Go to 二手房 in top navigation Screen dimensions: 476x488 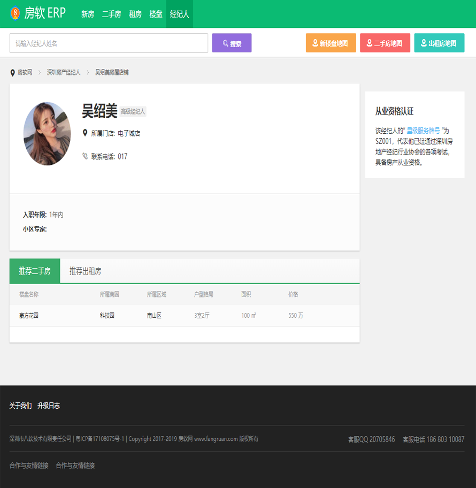point(111,14)
